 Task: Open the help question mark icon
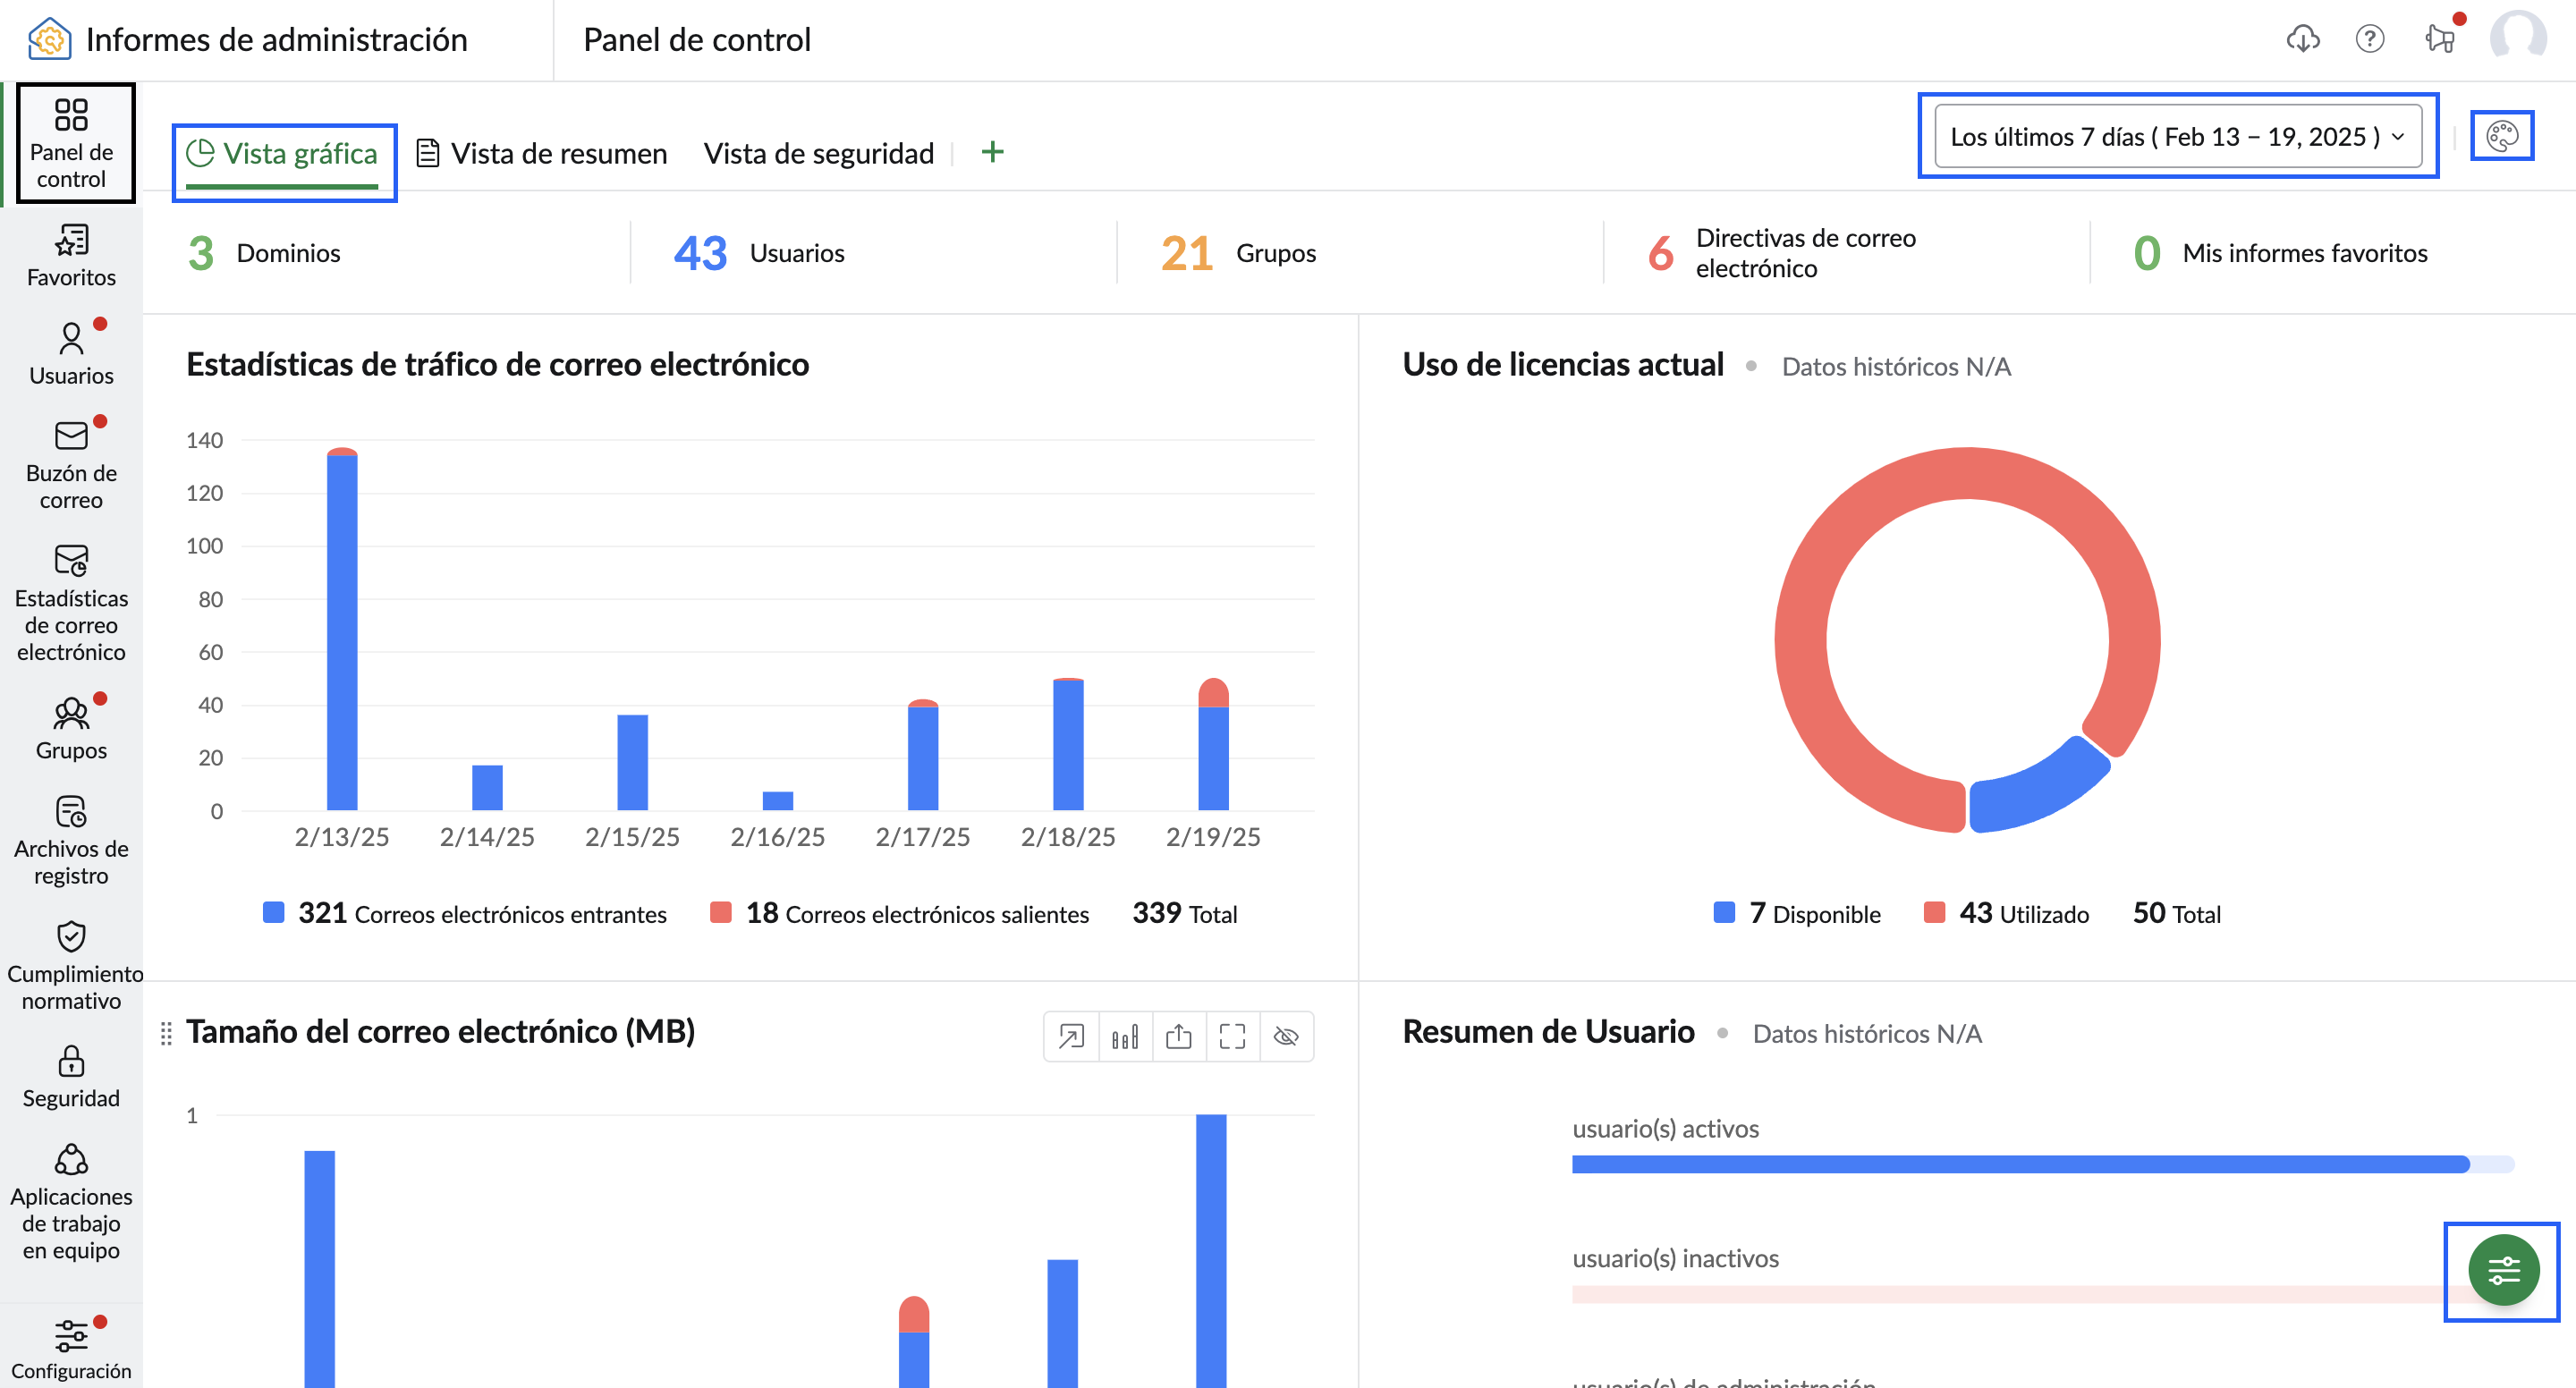pyautogui.click(x=2369, y=39)
